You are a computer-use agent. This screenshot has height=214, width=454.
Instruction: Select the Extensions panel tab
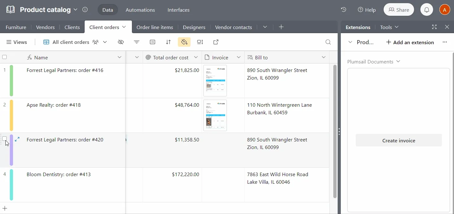pyautogui.click(x=358, y=27)
